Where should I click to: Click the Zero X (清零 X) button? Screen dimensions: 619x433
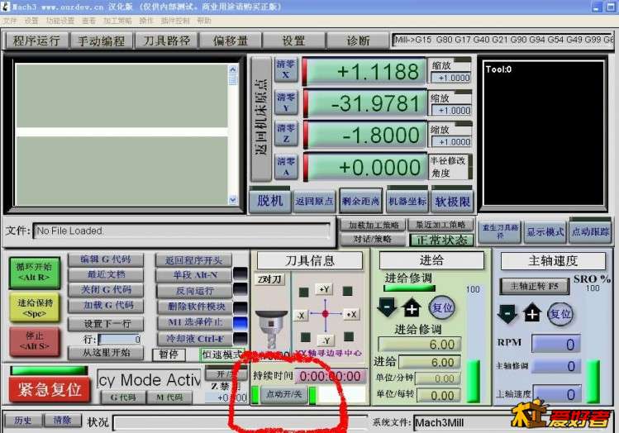(285, 69)
